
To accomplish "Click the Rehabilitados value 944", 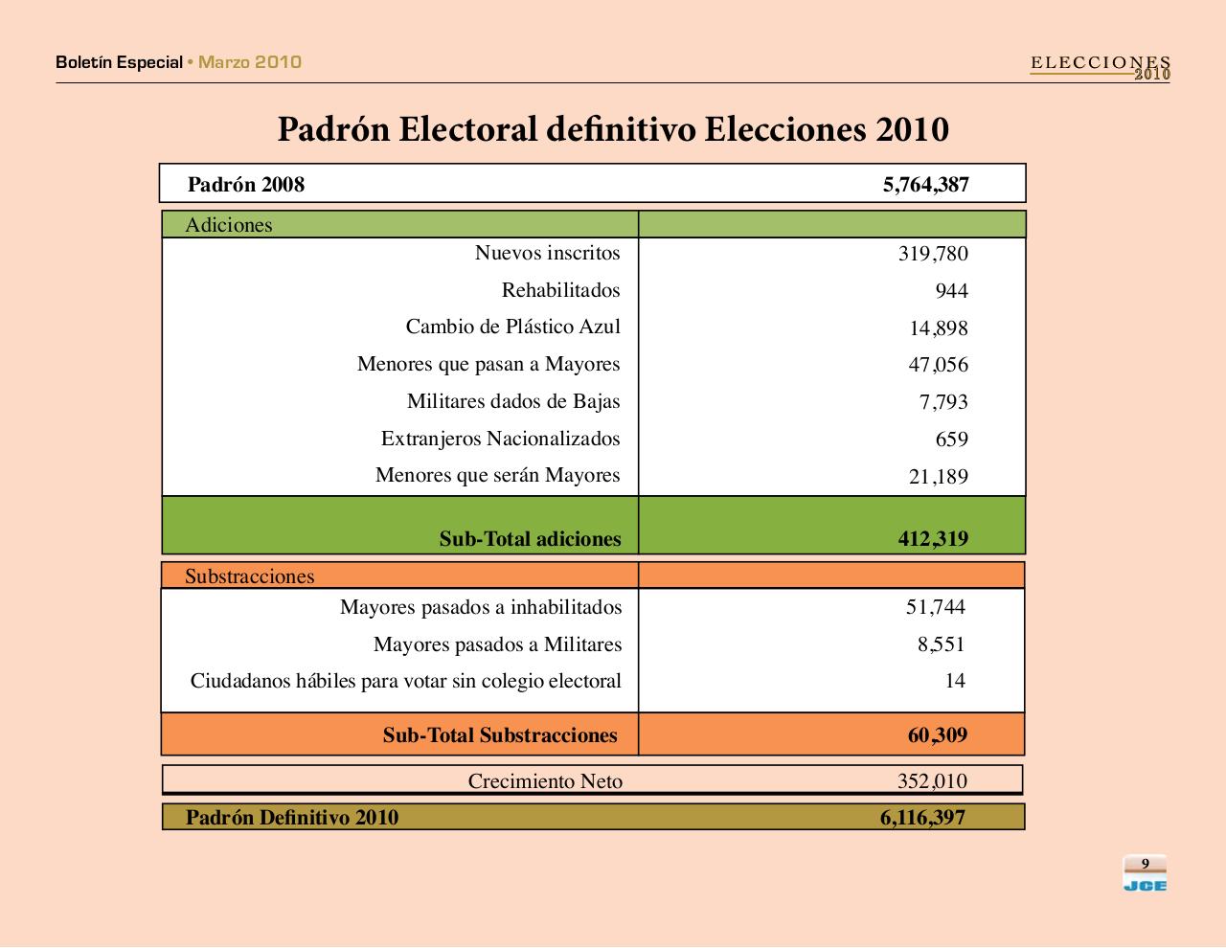I will coord(951,291).
